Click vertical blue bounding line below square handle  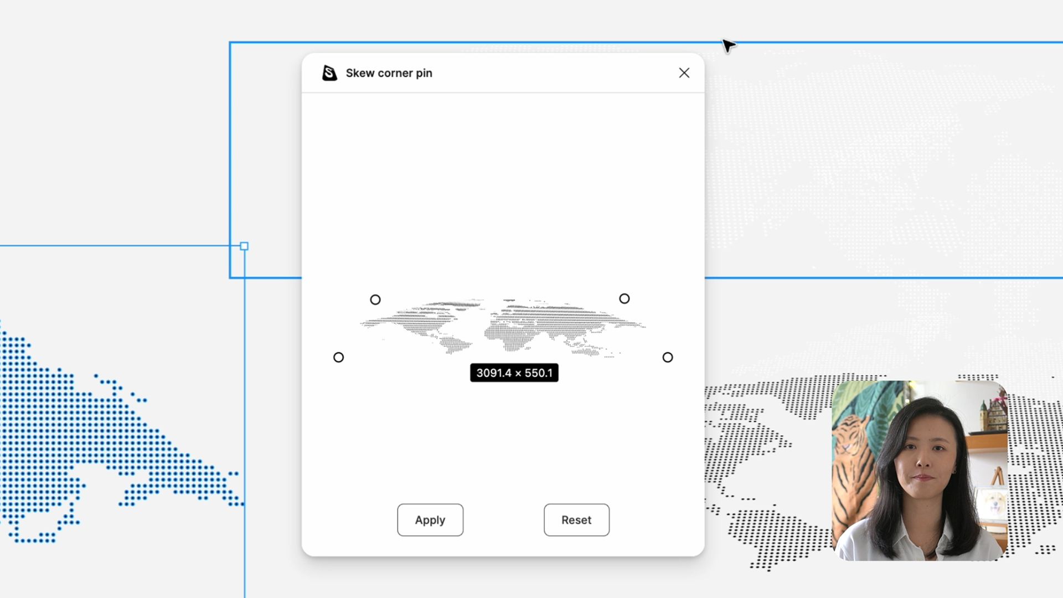(245, 415)
